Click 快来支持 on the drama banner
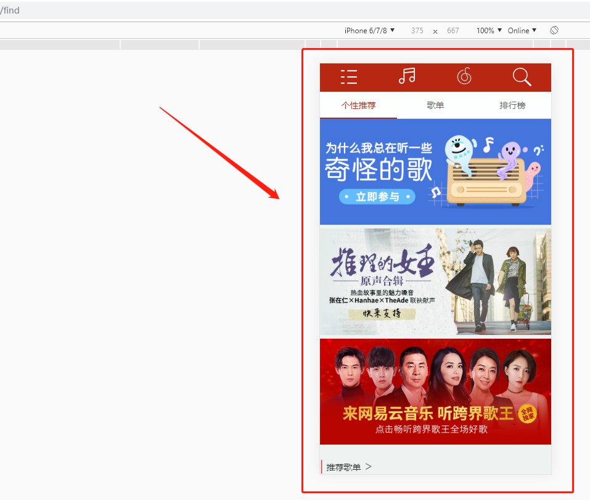 point(382,313)
